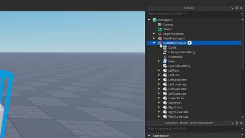245x138 pixels.
Task: Expand the SpawnLocation node
Action: pos(154,34)
